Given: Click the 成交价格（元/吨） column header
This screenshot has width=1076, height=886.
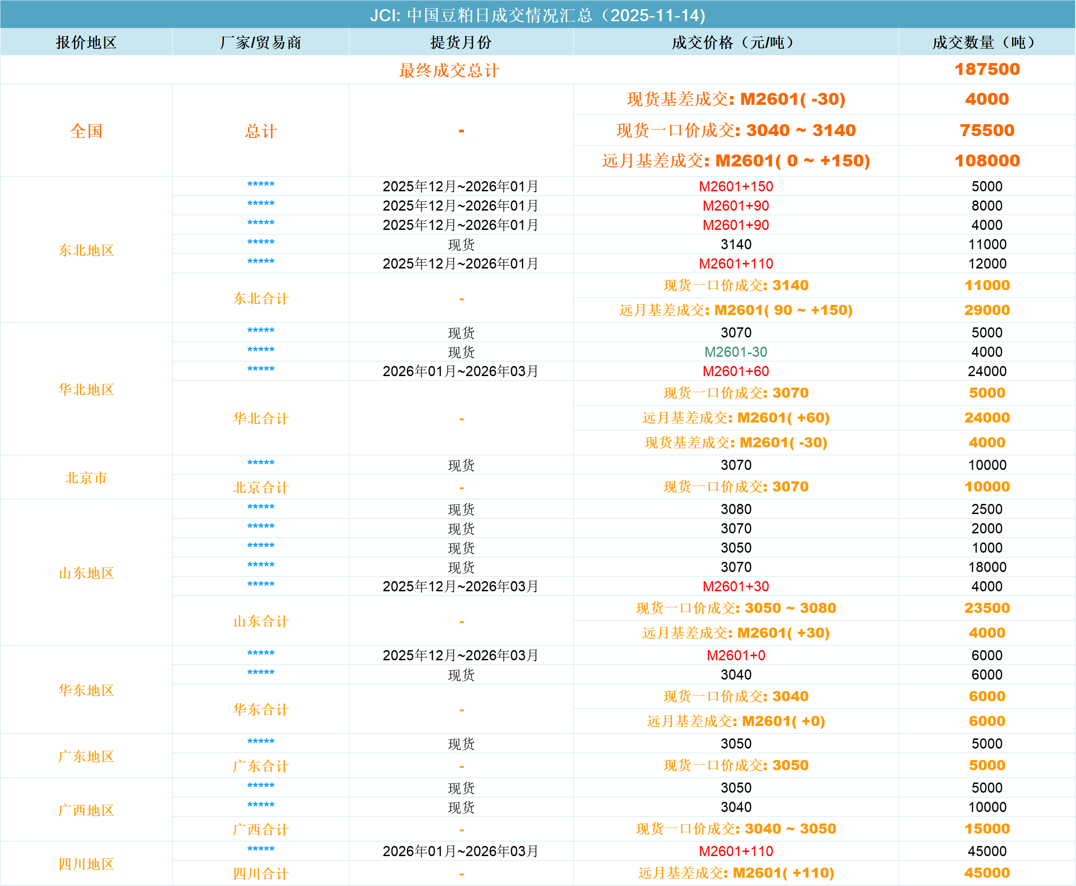Looking at the screenshot, I should click(x=735, y=42).
